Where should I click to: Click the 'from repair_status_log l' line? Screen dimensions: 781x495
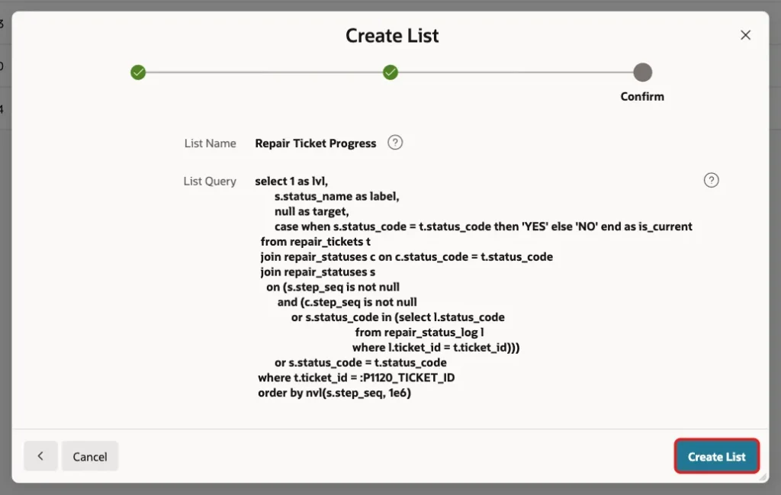click(x=419, y=332)
